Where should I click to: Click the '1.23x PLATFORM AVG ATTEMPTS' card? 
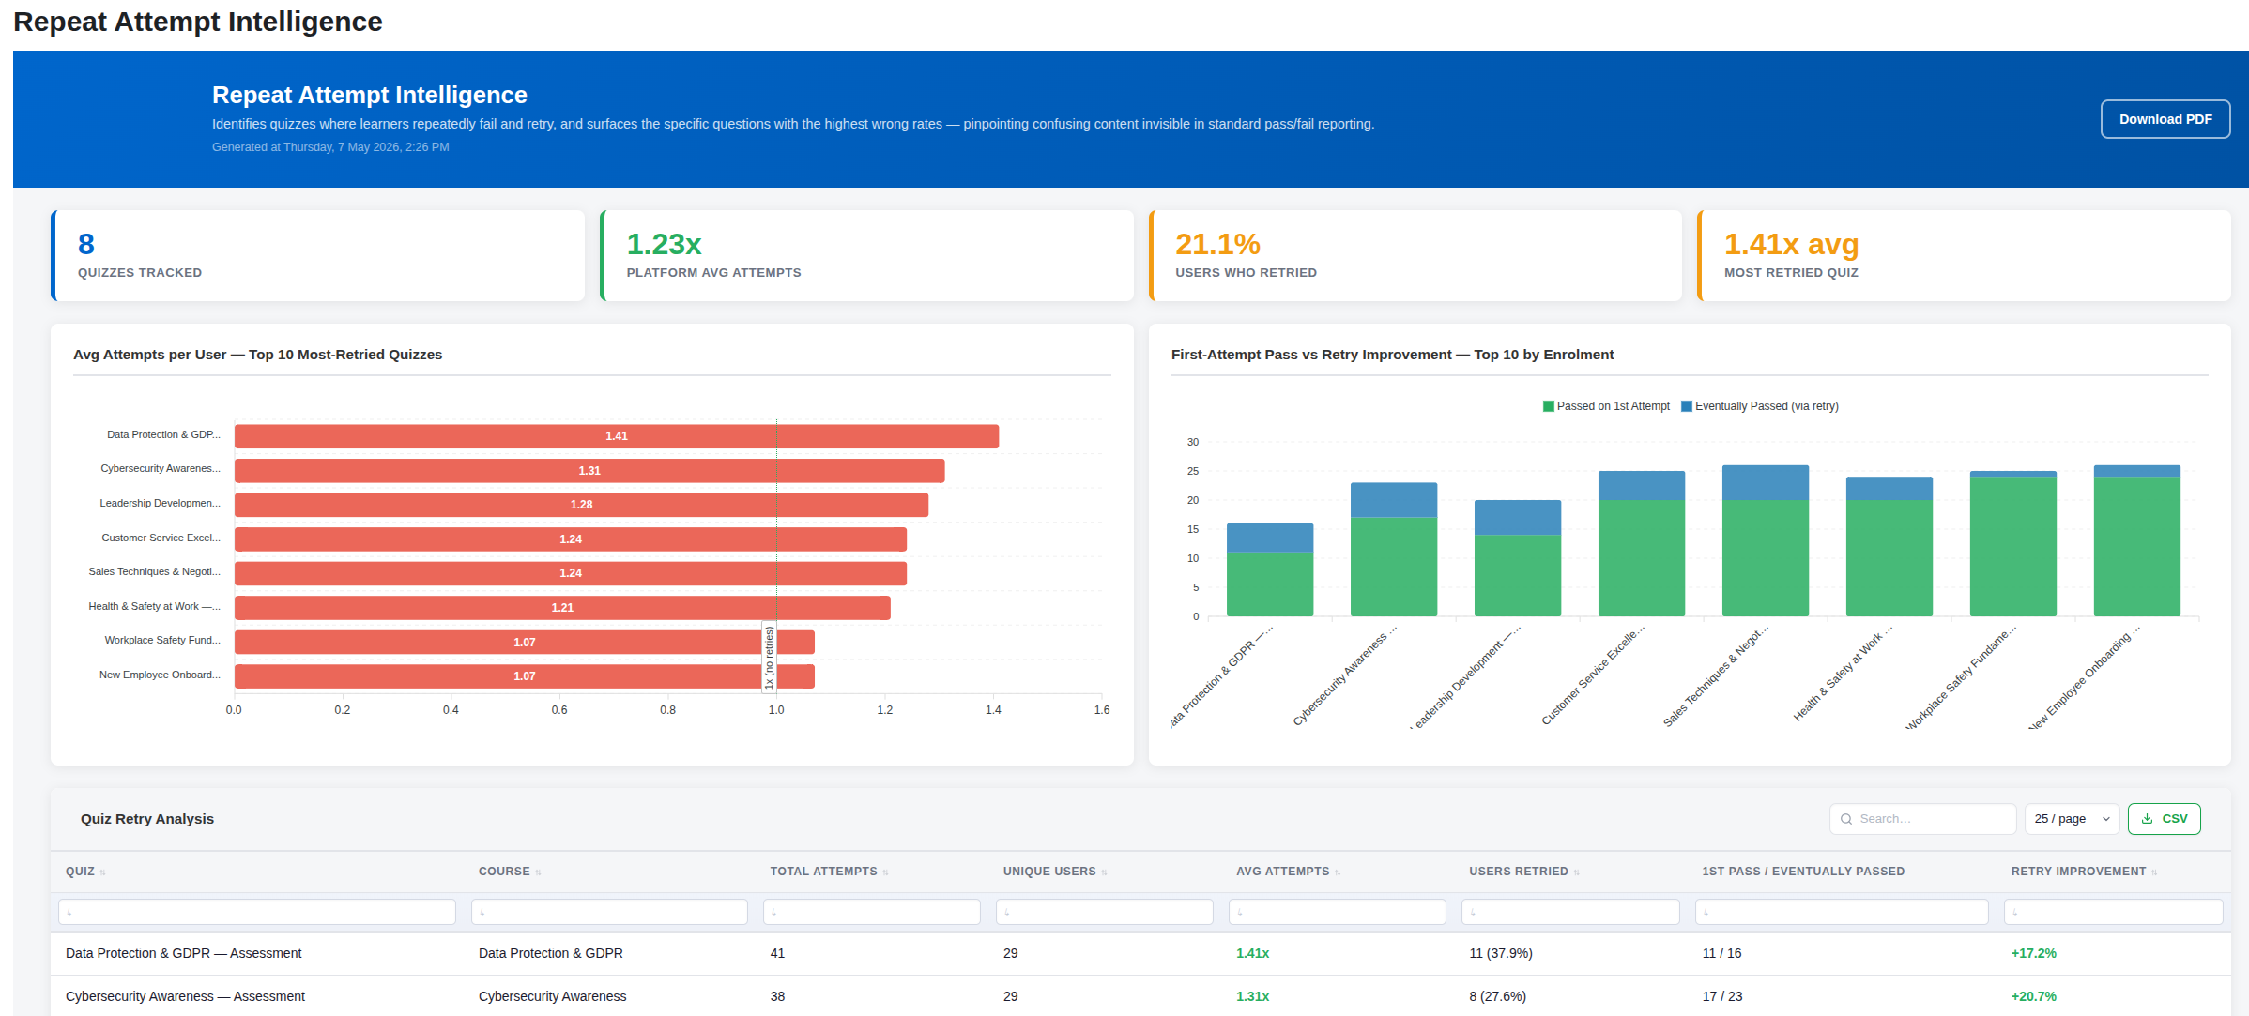[x=866, y=255]
